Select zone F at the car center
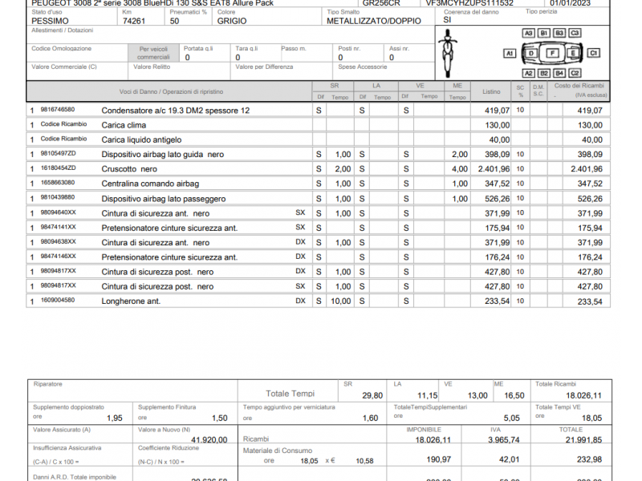642x481 pixels. pyautogui.click(x=553, y=53)
